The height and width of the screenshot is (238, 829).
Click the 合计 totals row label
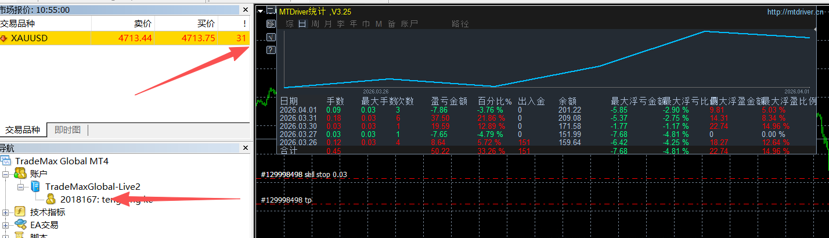(x=289, y=151)
